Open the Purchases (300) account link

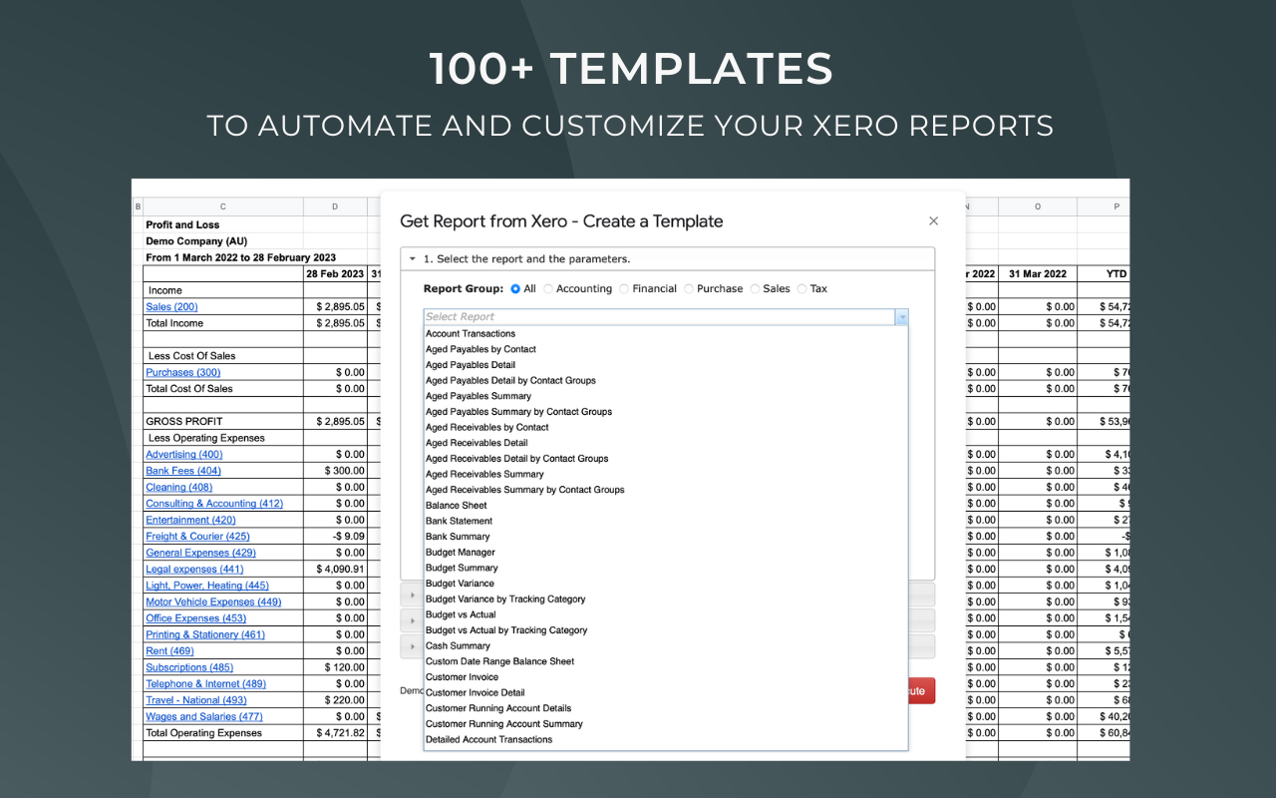[183, 373]
